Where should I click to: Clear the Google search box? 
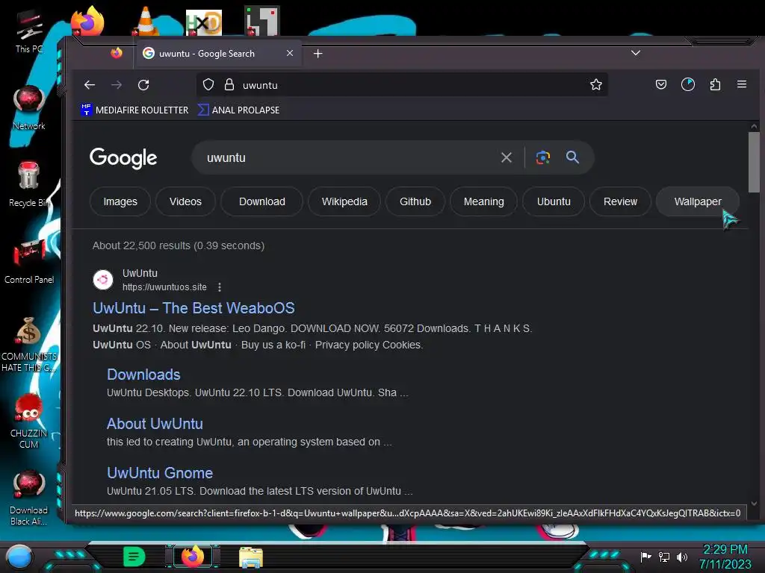tap(507, 157)
